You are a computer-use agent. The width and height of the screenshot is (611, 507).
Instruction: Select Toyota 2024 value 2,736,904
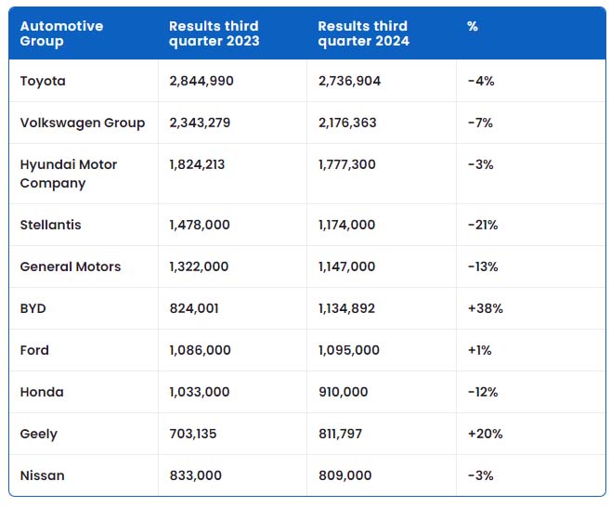[x=349, y=81]
